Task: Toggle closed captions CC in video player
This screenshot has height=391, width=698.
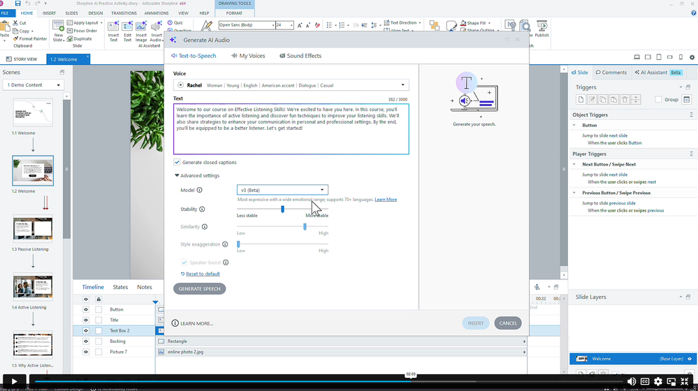Action: click(645, 381)
